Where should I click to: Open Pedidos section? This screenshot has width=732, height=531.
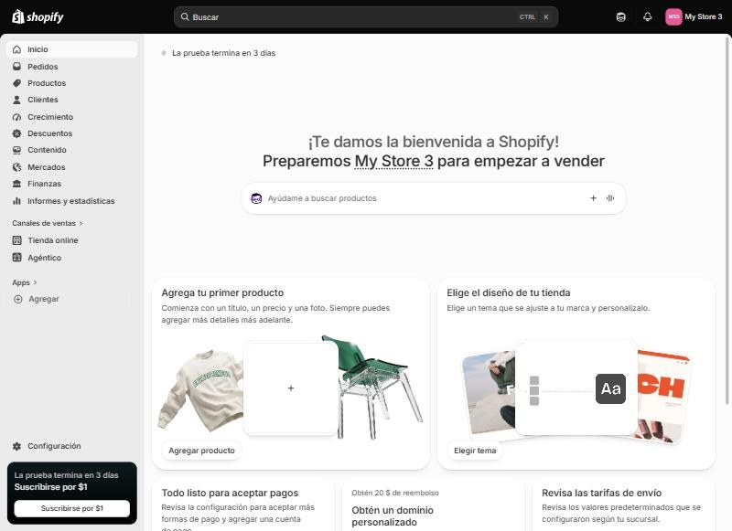[x=71, y=67]
